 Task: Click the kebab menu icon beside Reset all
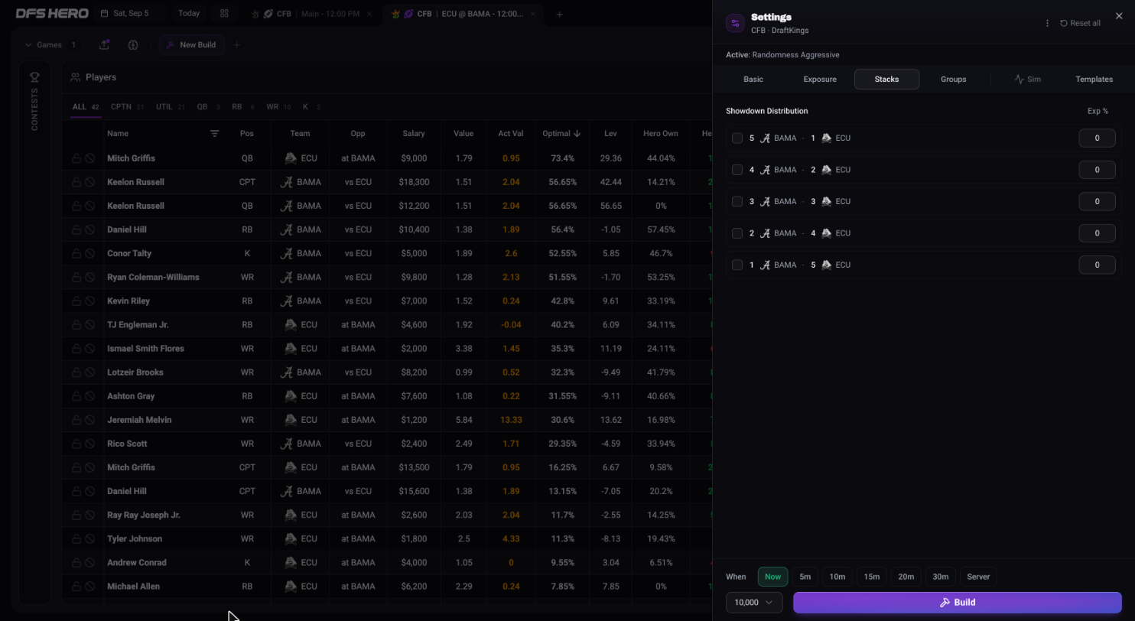pyautogui.click(x=1047, y=23)
